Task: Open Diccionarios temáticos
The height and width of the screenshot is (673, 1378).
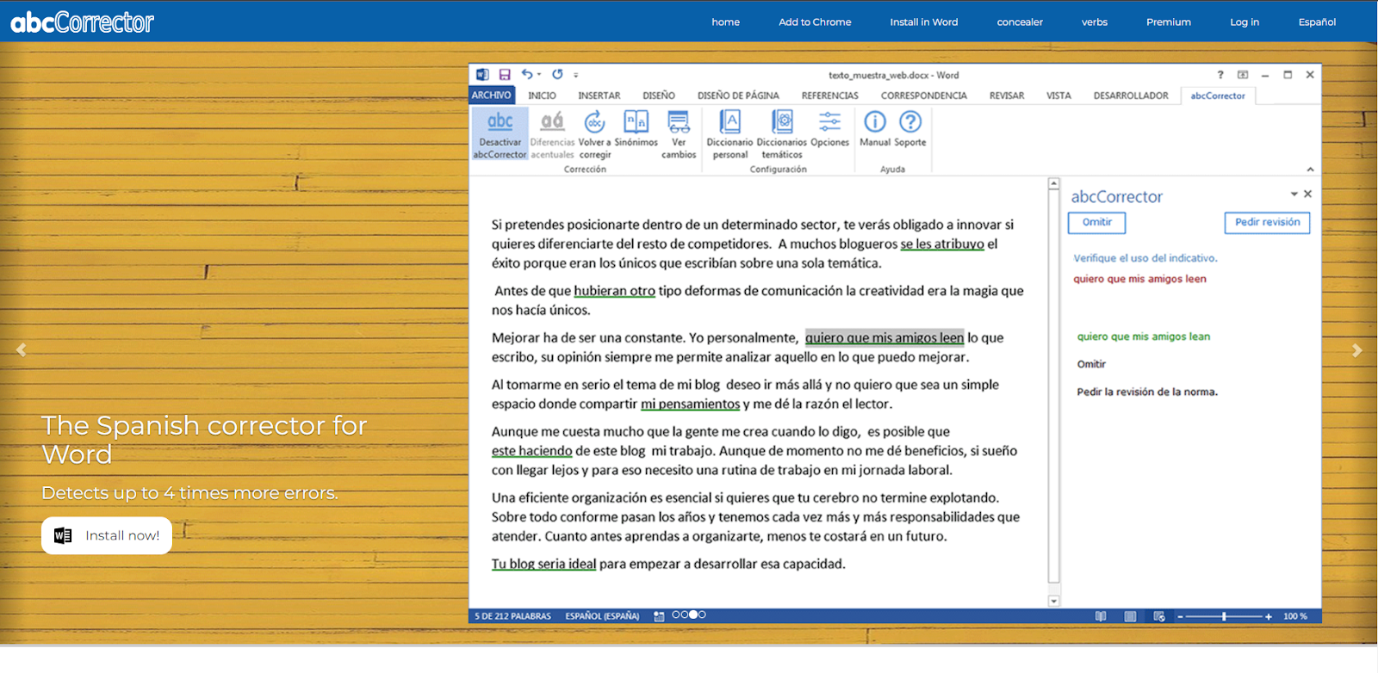Action: (781, 134)
